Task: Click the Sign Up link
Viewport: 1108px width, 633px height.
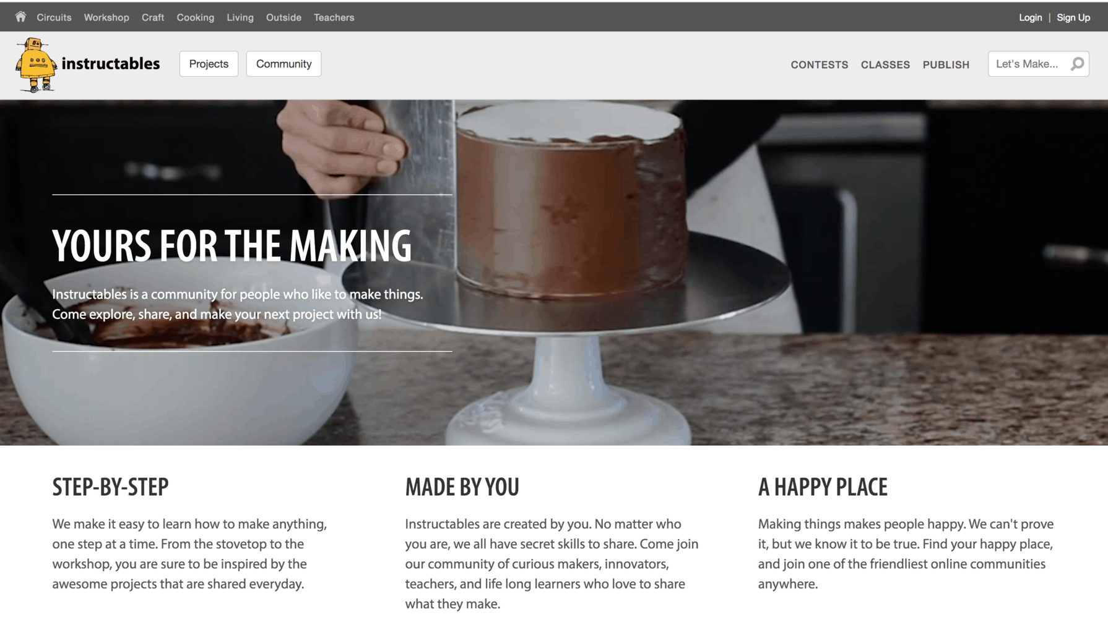Action: coord(1073,17)
